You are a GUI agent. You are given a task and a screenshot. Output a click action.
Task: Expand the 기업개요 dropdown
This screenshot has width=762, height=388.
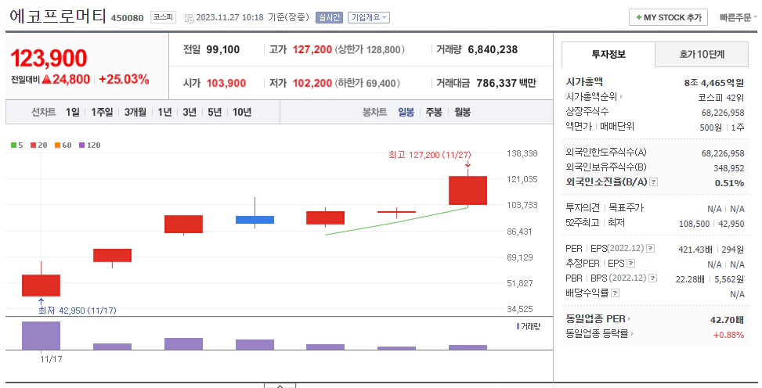(369, 17)
